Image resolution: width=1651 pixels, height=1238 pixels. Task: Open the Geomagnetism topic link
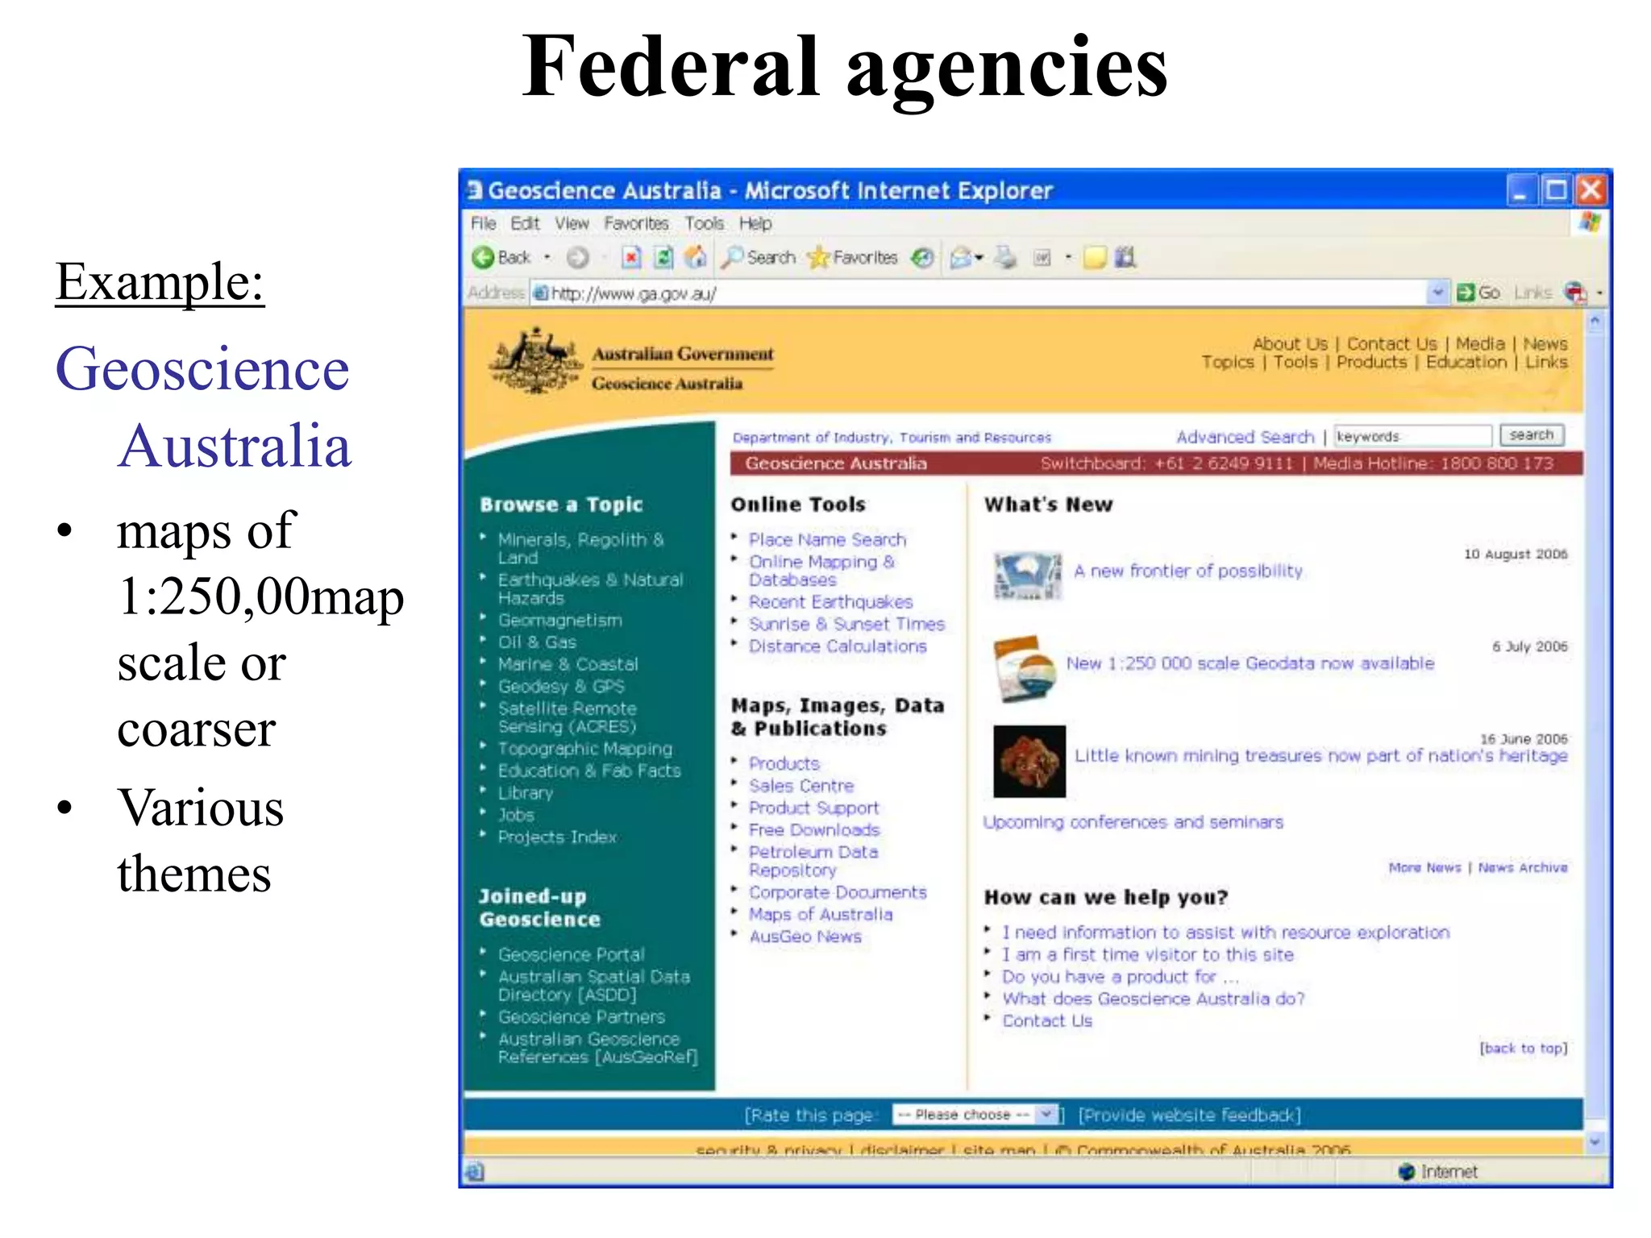pyautogui.click(x=560, y=621)
